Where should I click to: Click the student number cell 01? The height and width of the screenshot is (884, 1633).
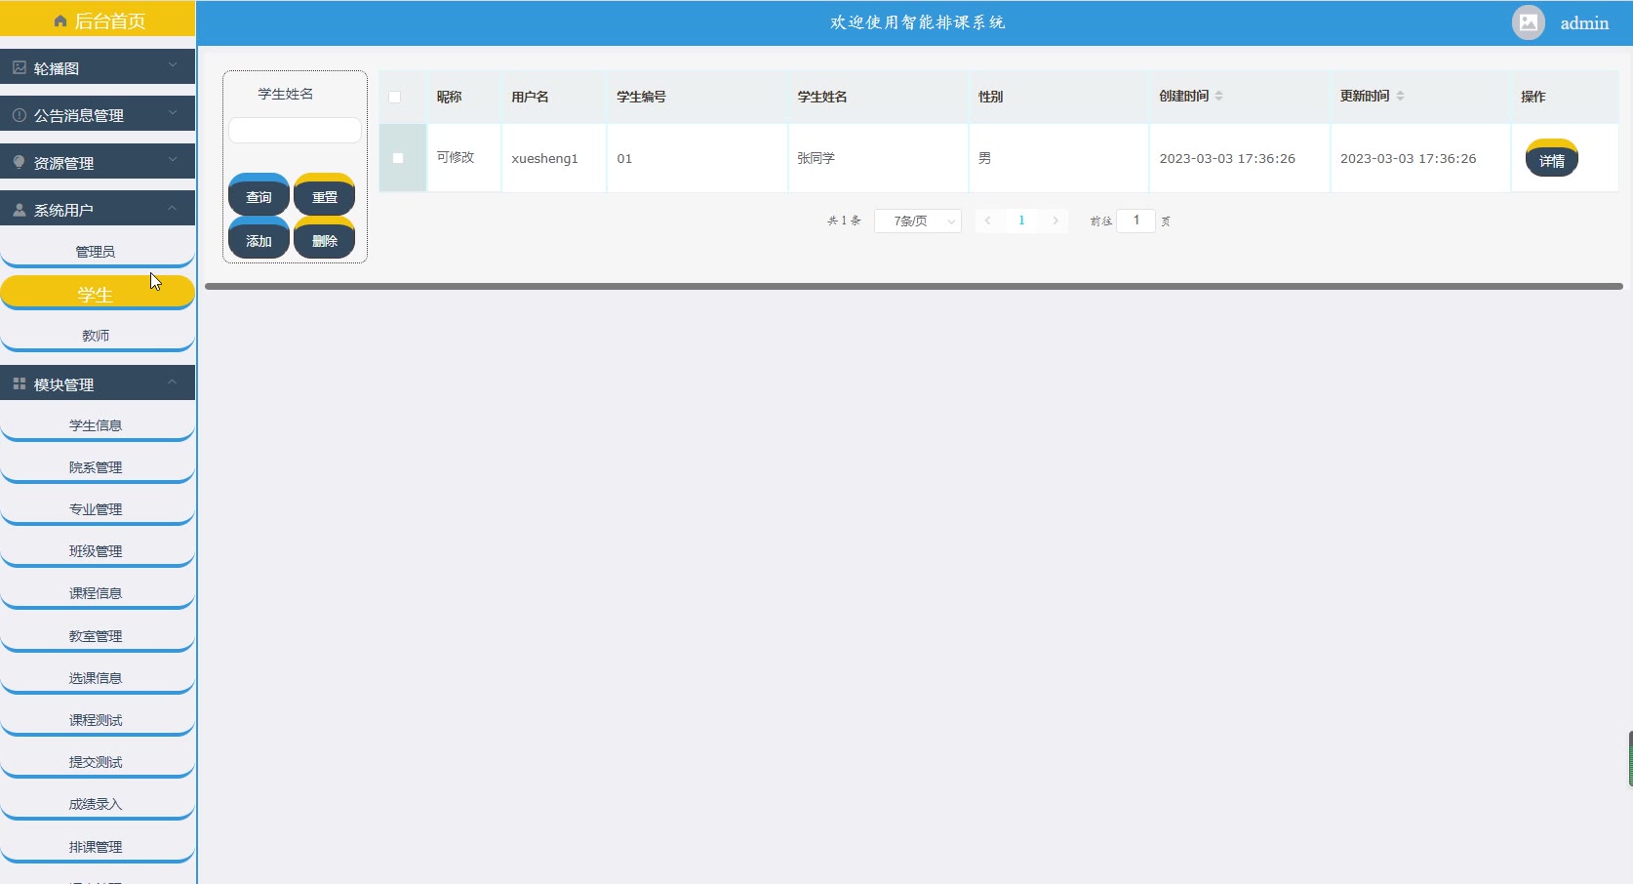click(x=624, y=158)
